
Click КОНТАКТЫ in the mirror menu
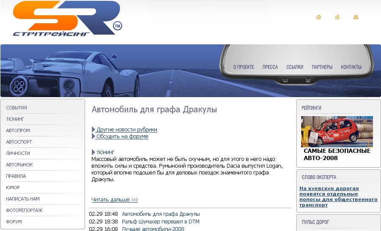pos(351,67)
